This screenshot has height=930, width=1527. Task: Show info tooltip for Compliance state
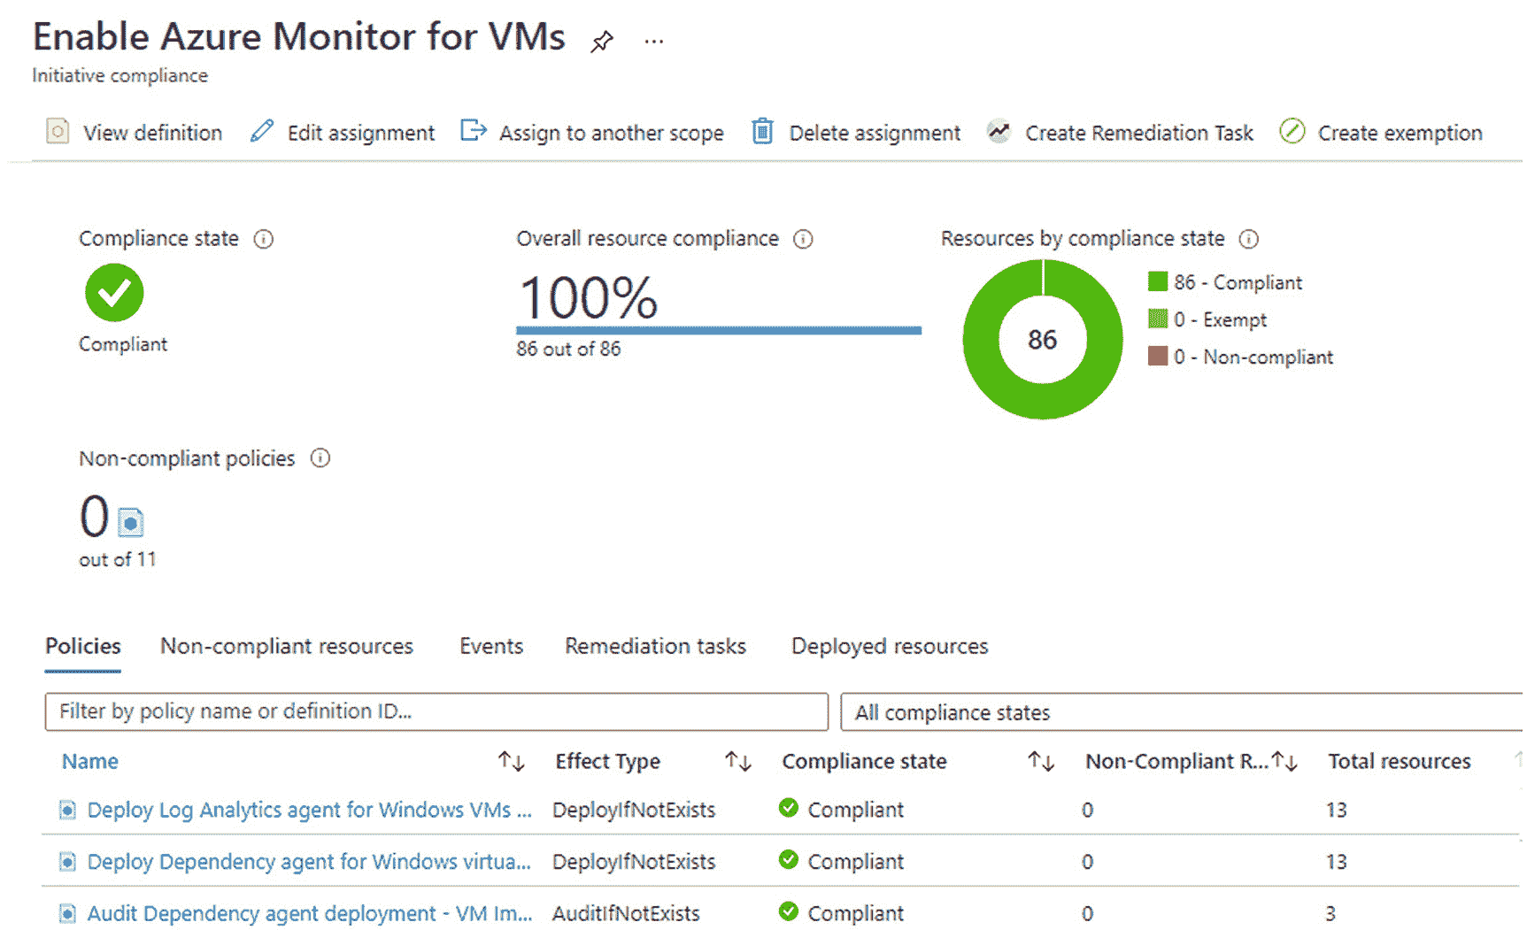(264, 239)
